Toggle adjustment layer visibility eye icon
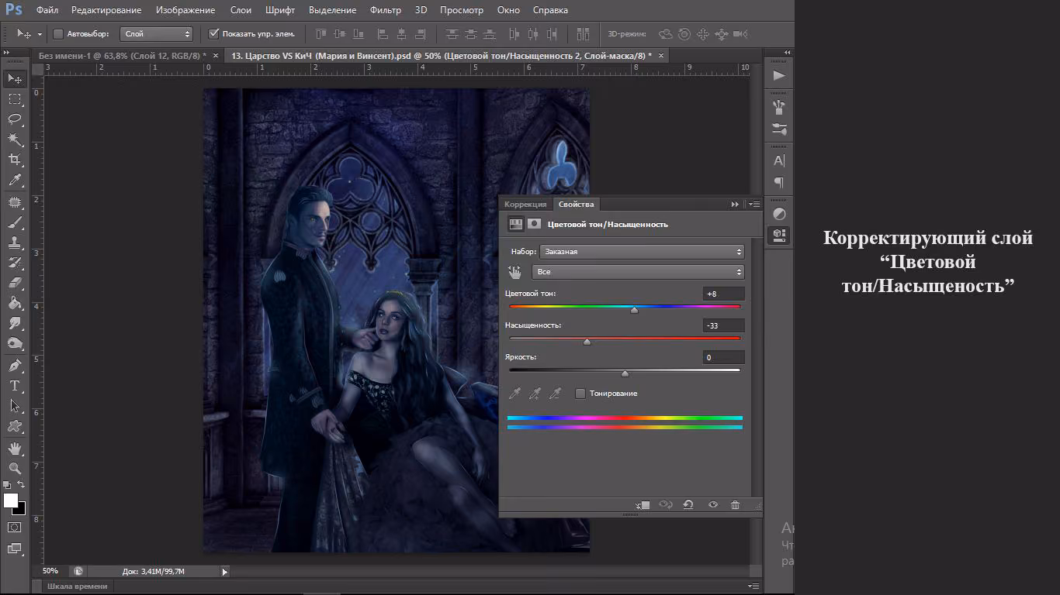The height and width of the screenshot is (595, 1060). 712,505
